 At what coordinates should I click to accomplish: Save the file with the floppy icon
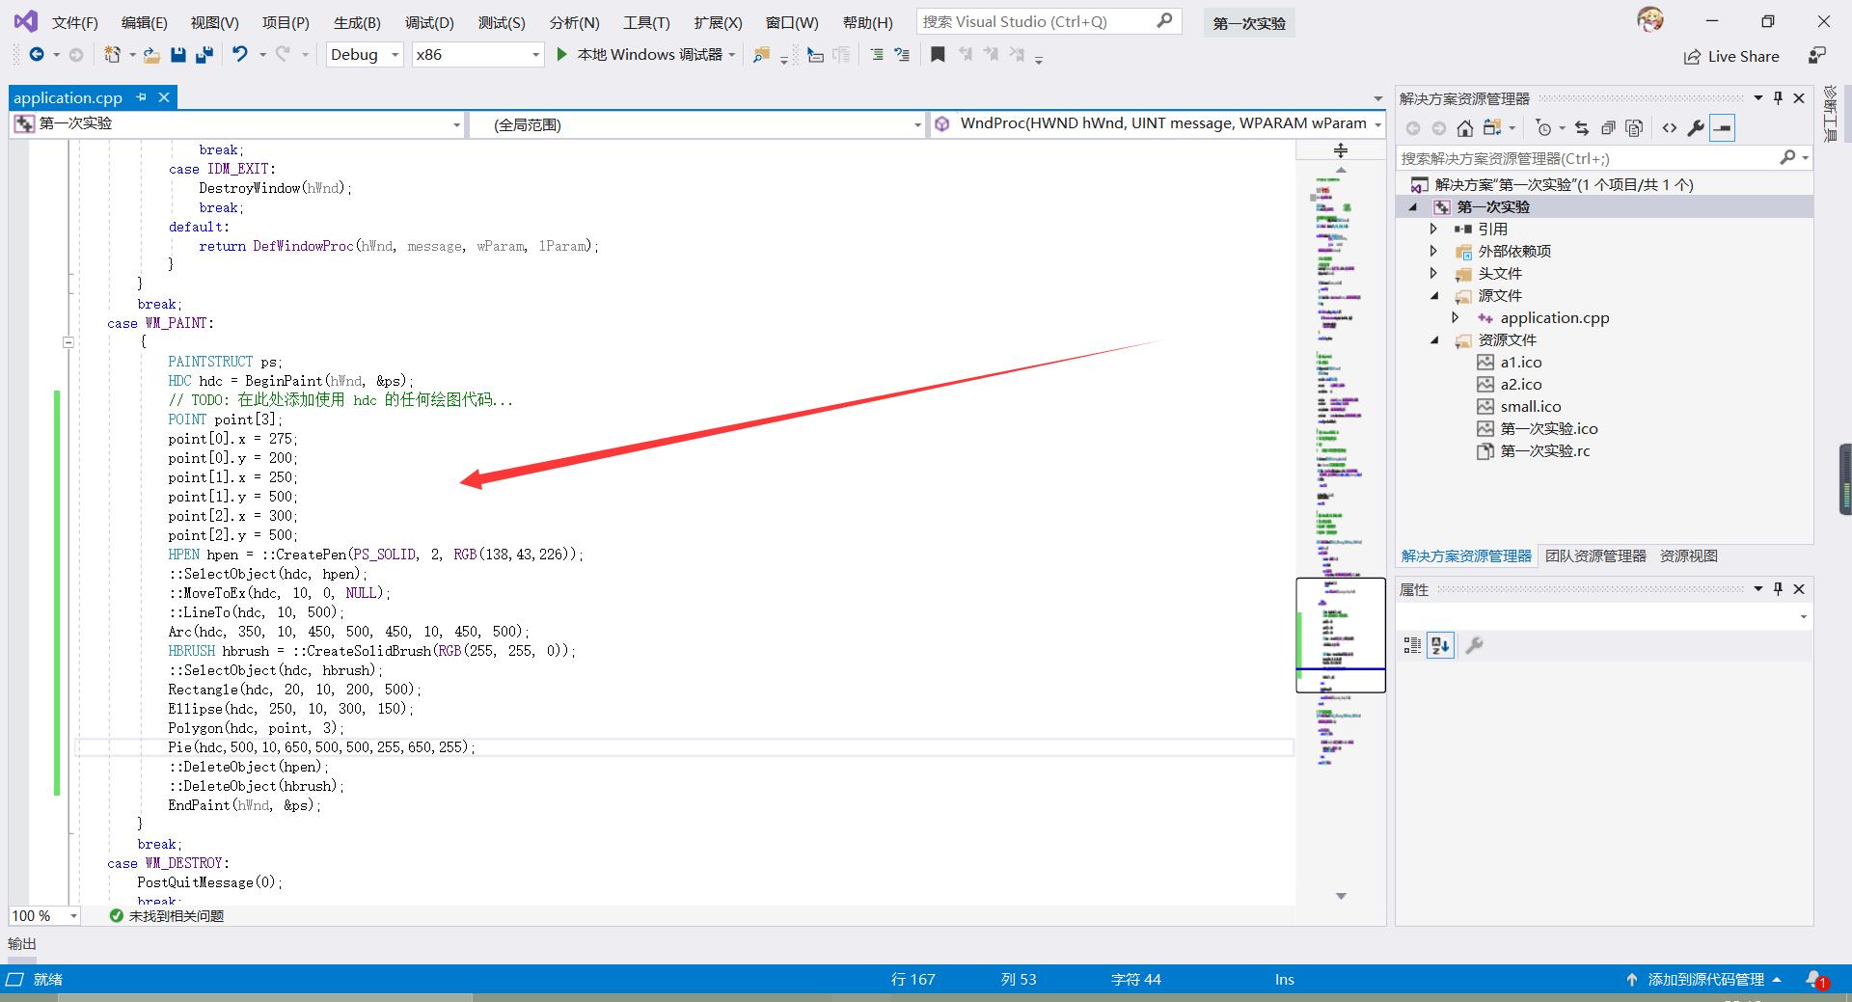pyautogui.click(x=177, y=55)
